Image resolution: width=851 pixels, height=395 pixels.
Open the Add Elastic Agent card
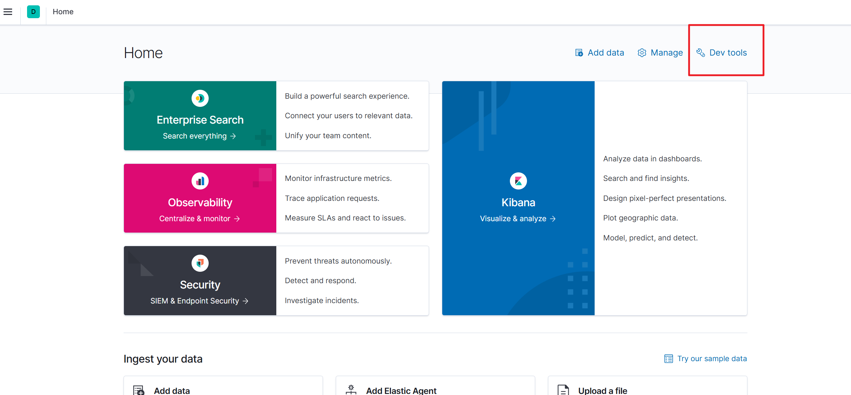[401, 390]
